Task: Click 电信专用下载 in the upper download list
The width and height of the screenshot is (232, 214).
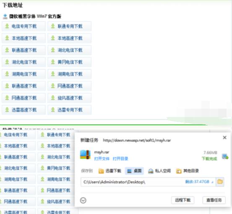Action: (23, 26)
